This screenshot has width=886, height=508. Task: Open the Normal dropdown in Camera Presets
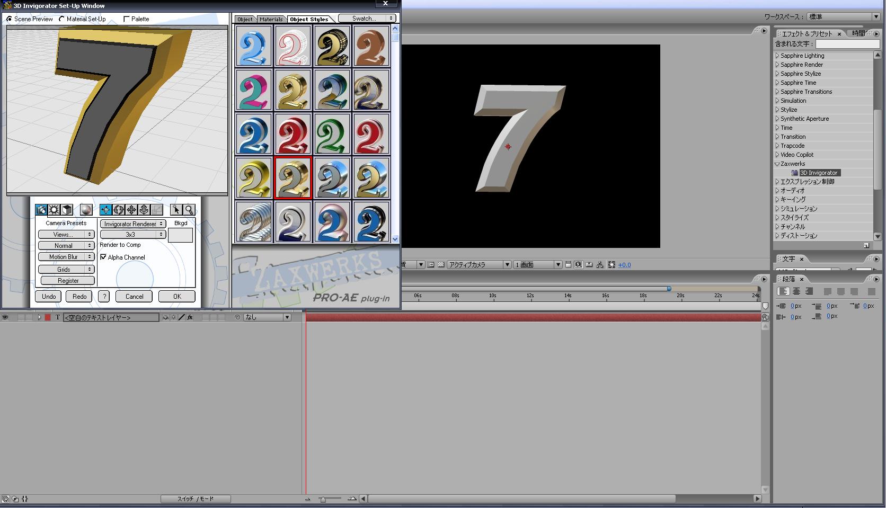(x=66, y=245)
